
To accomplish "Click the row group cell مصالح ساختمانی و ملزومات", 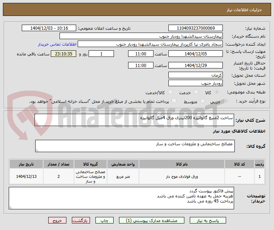I will (x=90, y=176).
